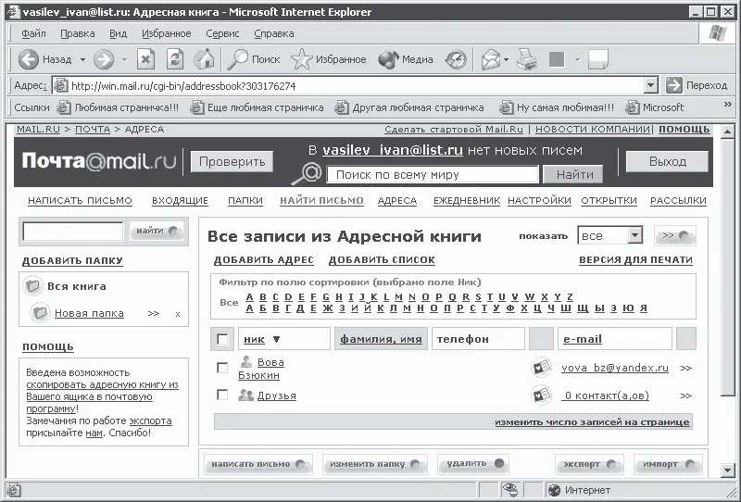Click the page icon in address bar
The height and width of the screenshot is (502, 741).
tap(60, 85)
